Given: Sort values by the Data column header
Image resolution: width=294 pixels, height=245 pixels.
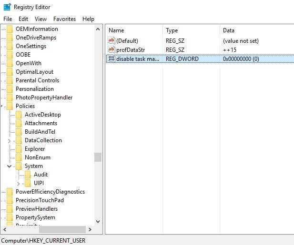Looking at the screenshot, I should click(x=257, y=30).
